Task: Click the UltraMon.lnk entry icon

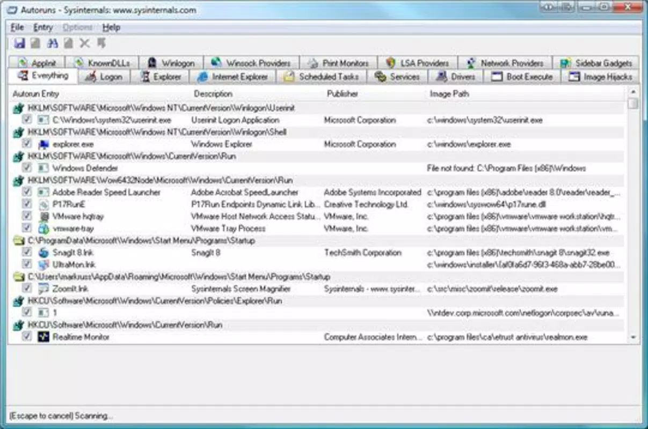Action: click(44, 265)
